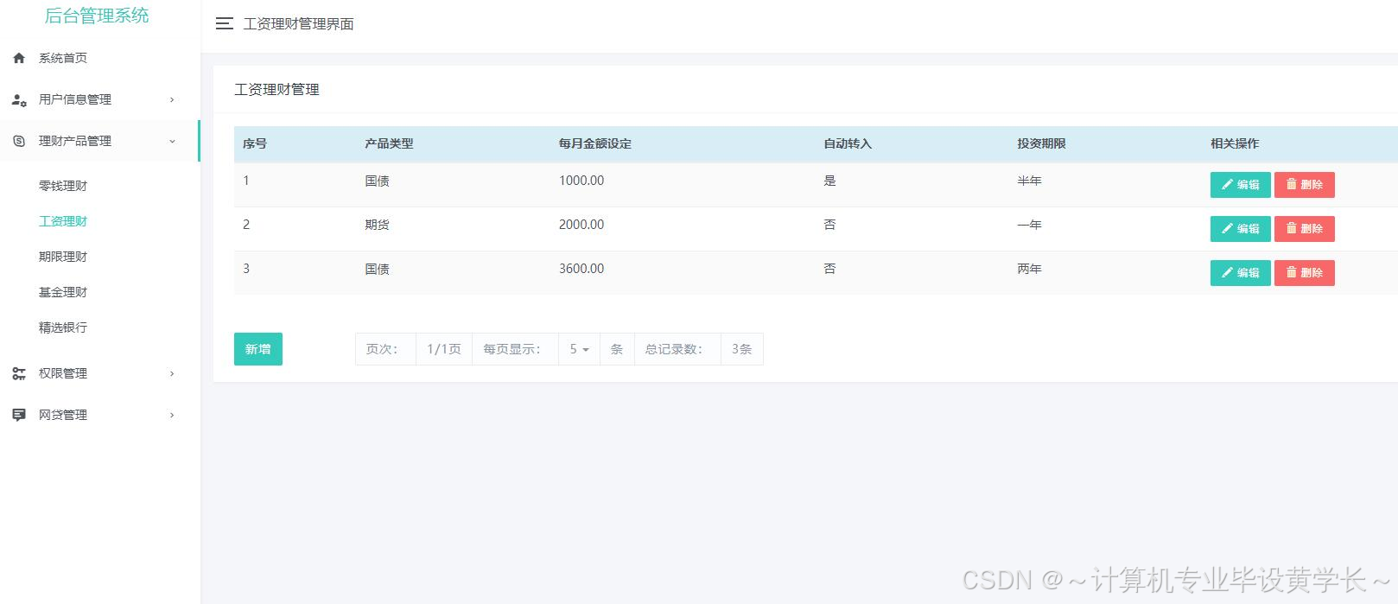Click the 工资理财管理界面 page title
1398x604 pixels.
[299, 24]
